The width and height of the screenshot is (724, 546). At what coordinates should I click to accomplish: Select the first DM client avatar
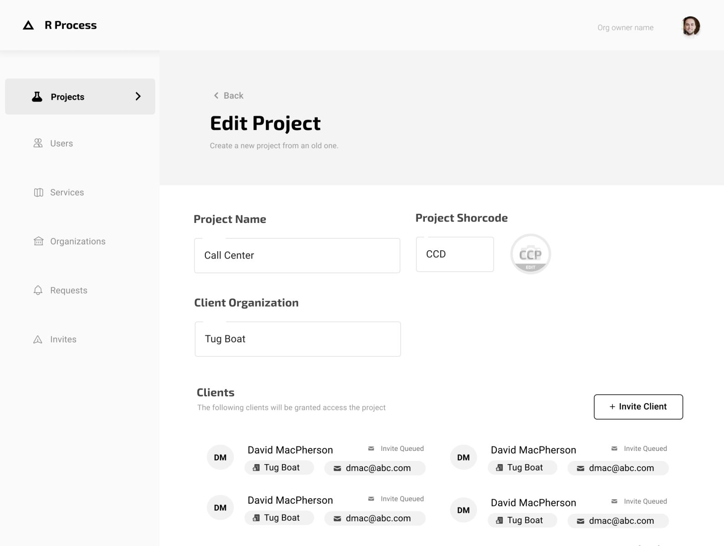point(220,457)
